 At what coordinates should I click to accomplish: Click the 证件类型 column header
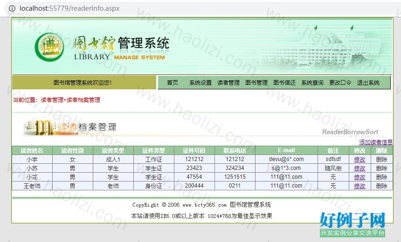pos(154,151)
